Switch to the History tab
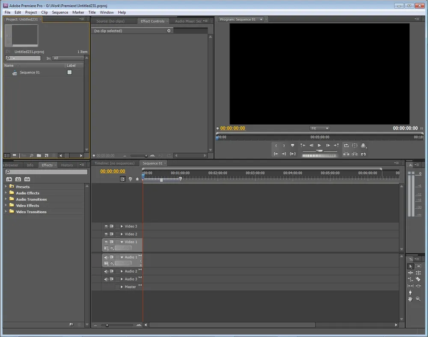The width and height of the screenshot is (428, 337). (67, 165)
